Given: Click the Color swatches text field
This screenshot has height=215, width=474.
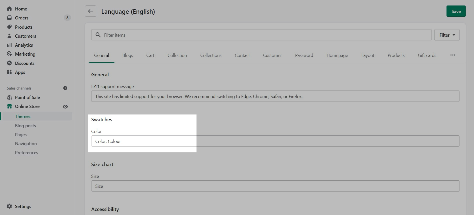Looking at the screenshot, I should click(x=275, y=141).
